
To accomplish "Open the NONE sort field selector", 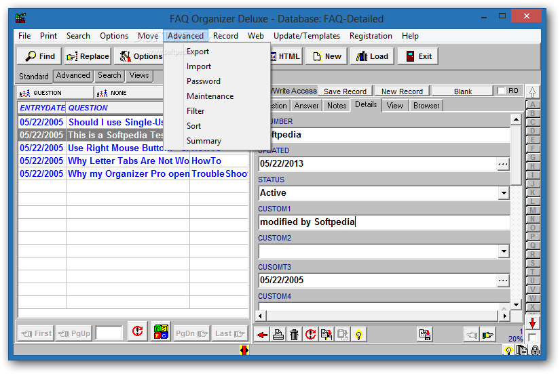I will coord(129,93).
